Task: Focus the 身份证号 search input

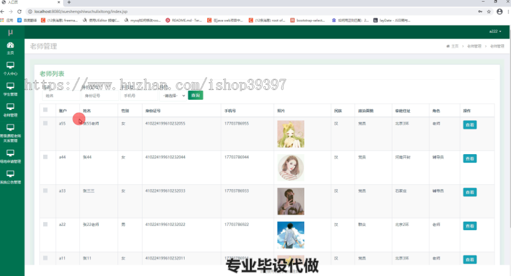Action: (100, 96)
